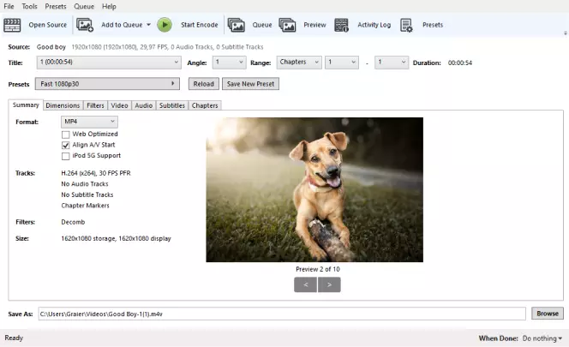The width and height of the screenshot is (569, 347).
Task: Enable the iPod 5G Support checkbox
Action: click(x=66, y=156)
